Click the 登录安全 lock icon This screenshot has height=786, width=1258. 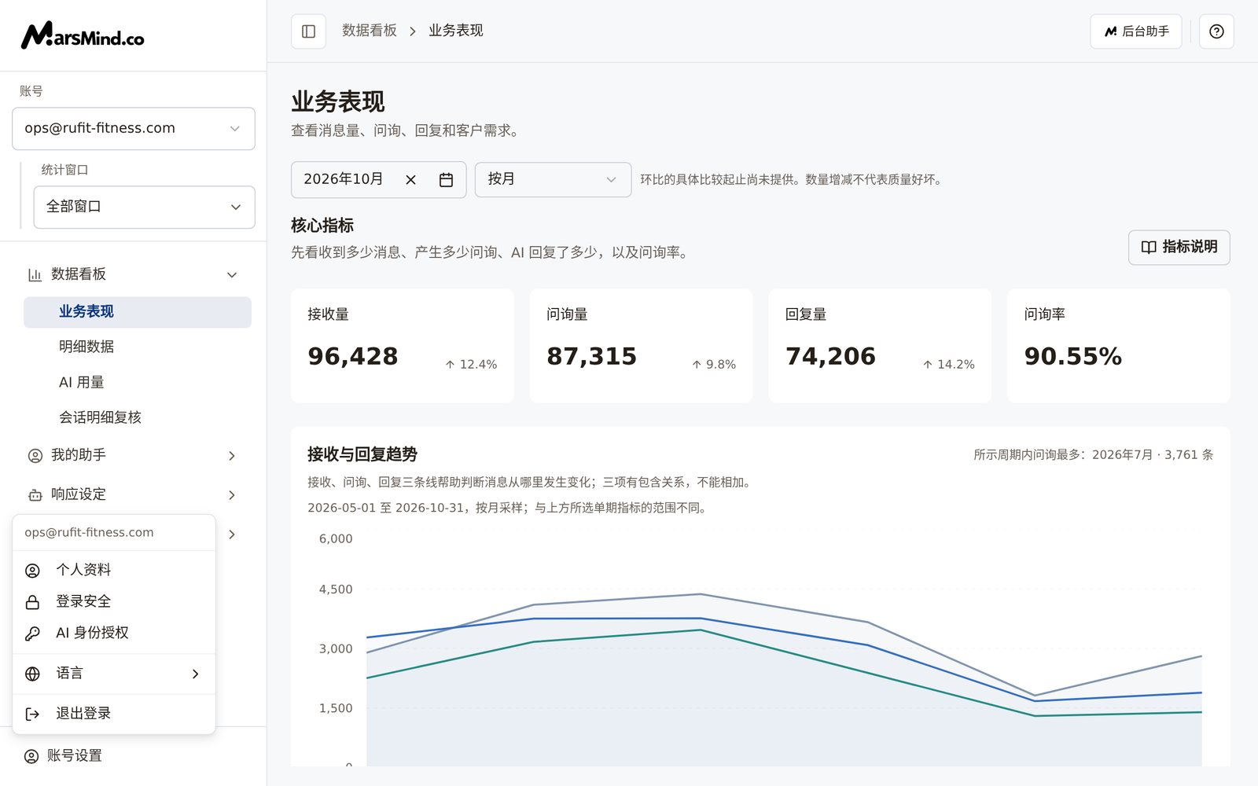[32, 602]
